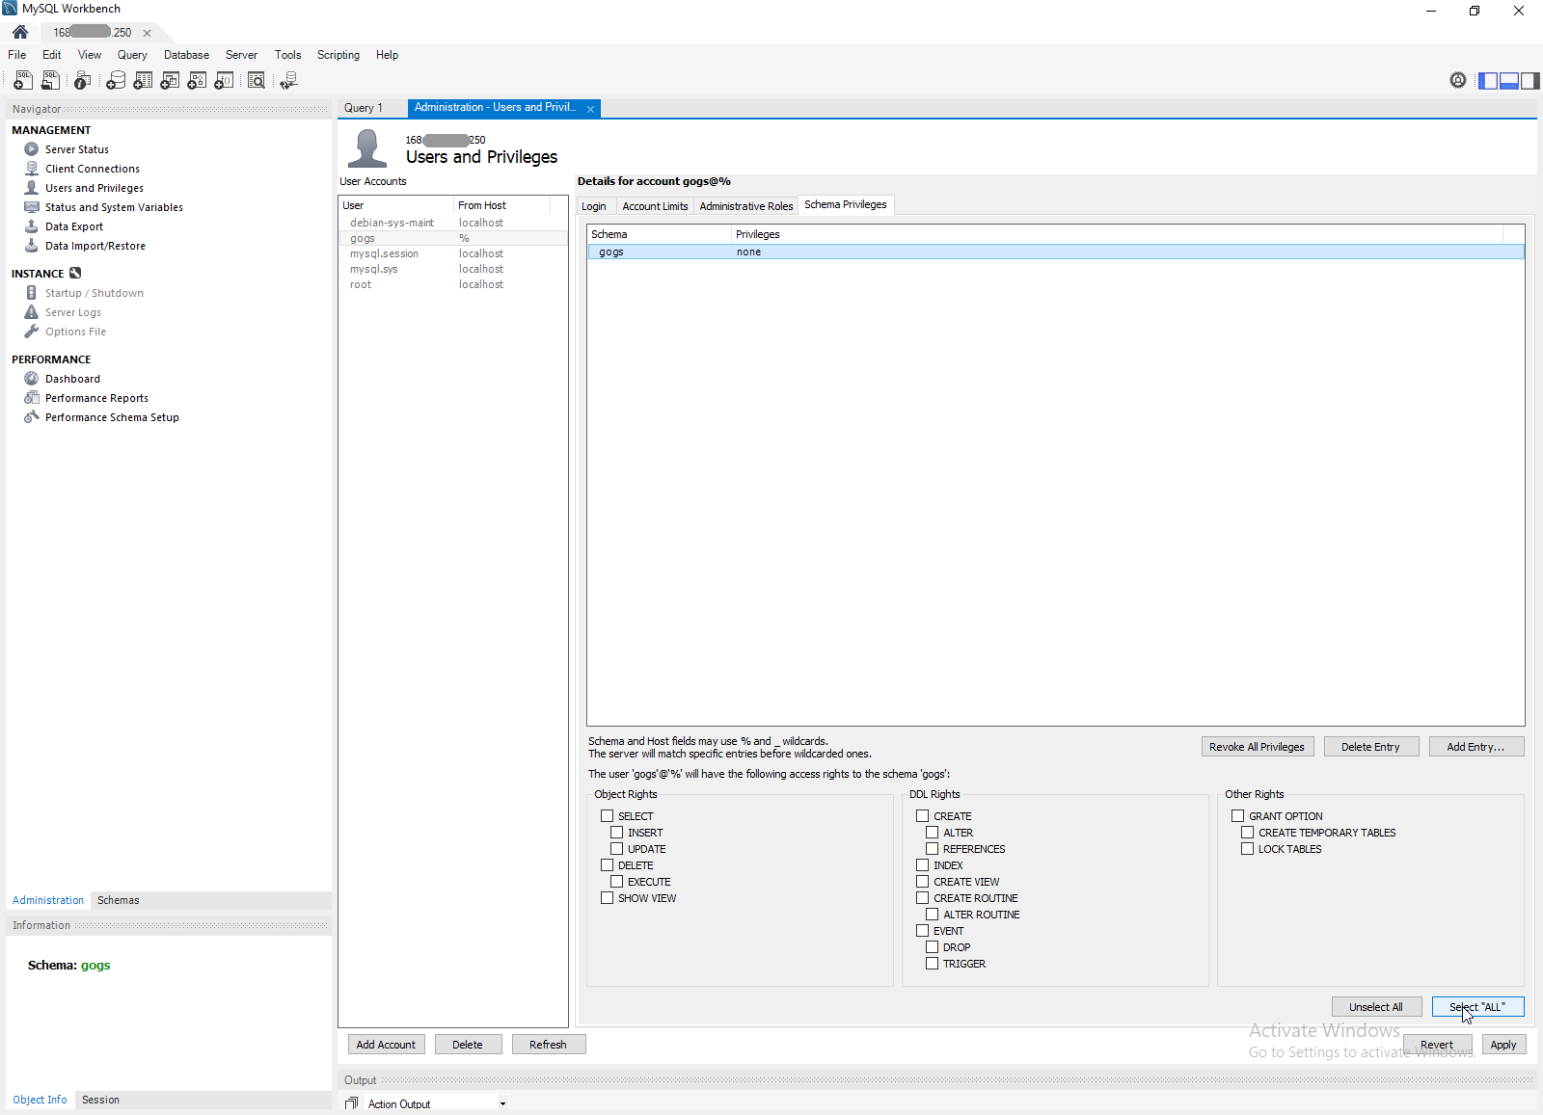Open Client Connections in Navigator

click(x=93, y=169)
